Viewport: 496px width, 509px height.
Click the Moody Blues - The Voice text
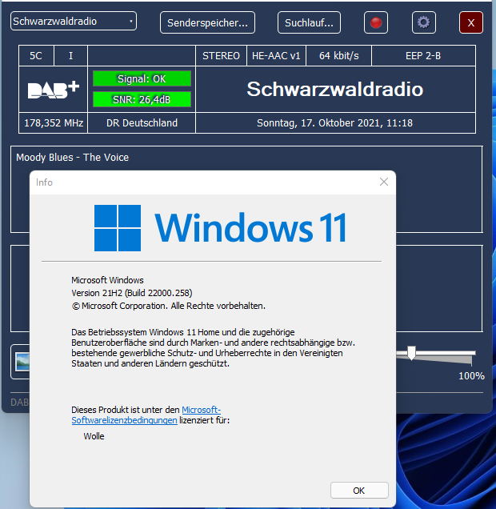click(x=73, y=158)
